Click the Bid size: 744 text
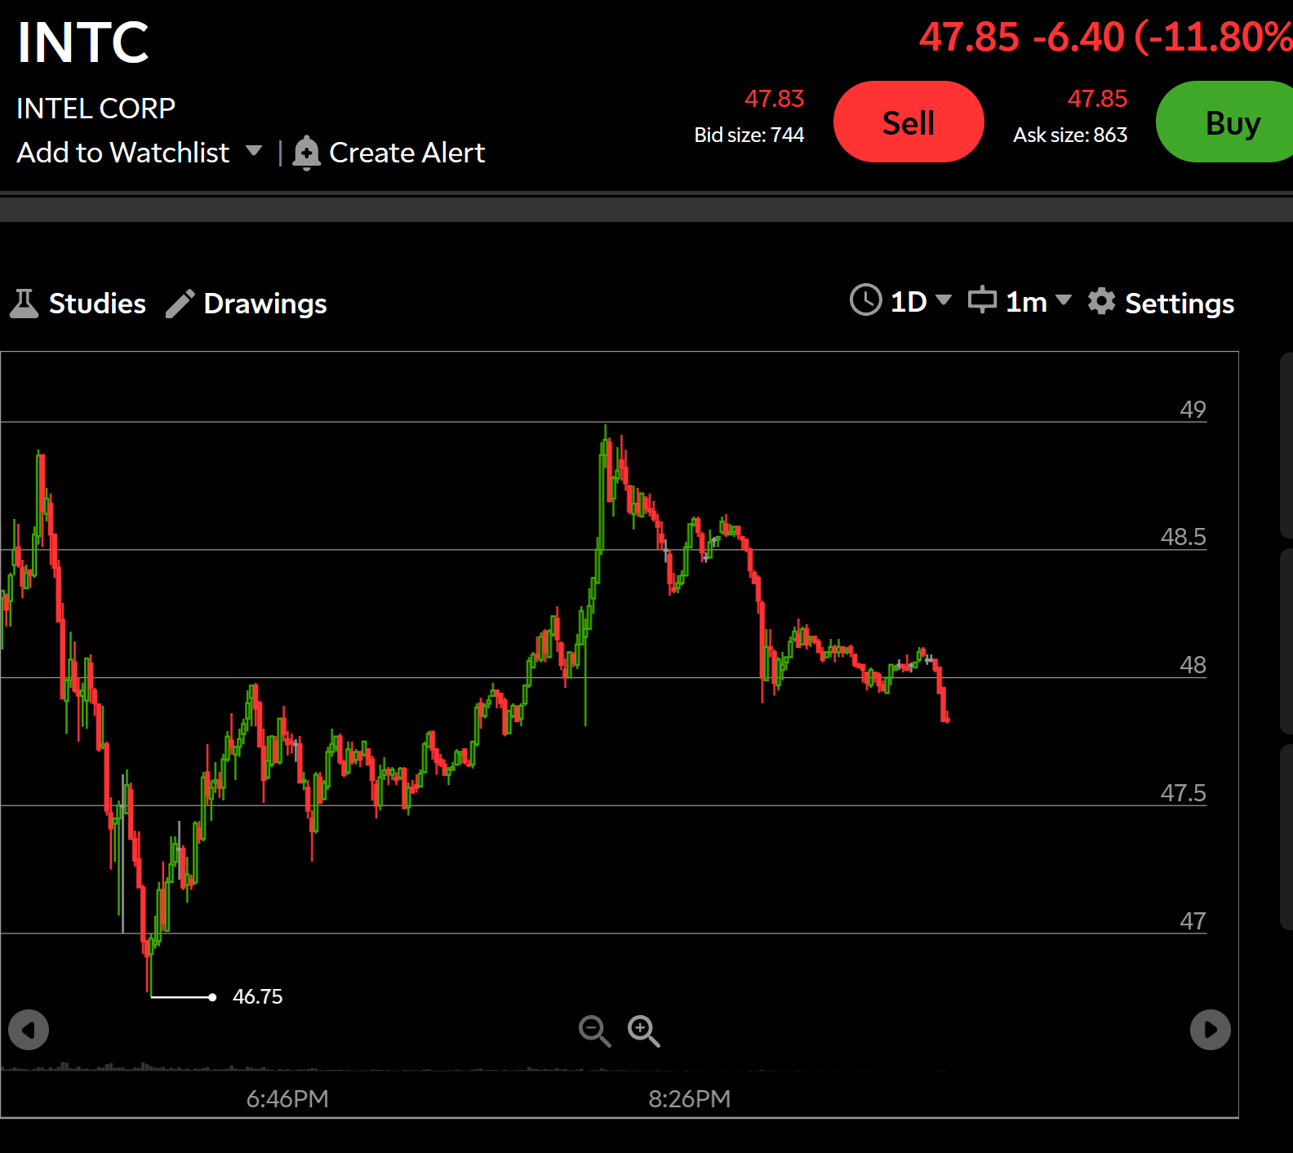Viewport: 1293px width, 1153px height. tap(749, 135)
